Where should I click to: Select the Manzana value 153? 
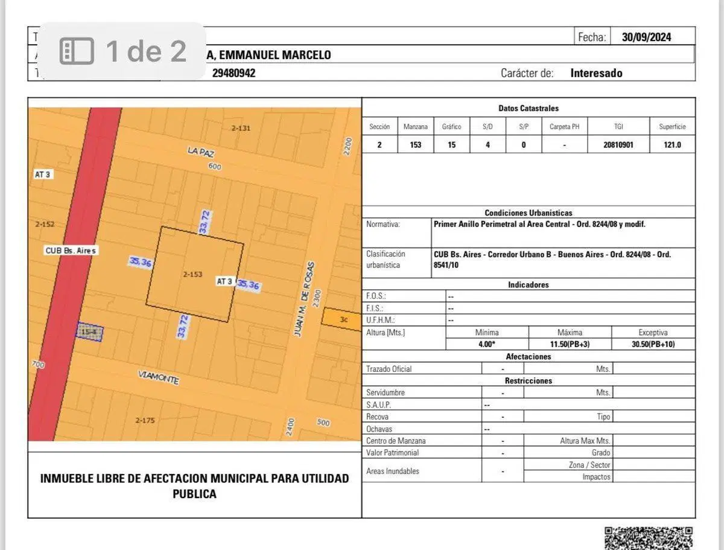point(416,145)
